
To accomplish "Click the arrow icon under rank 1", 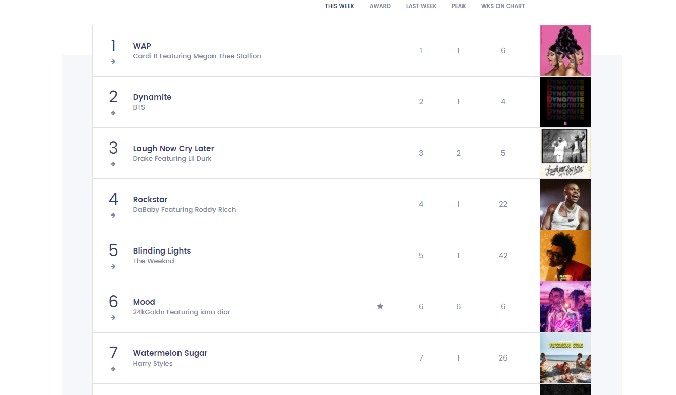I will (x=113, y=62).
